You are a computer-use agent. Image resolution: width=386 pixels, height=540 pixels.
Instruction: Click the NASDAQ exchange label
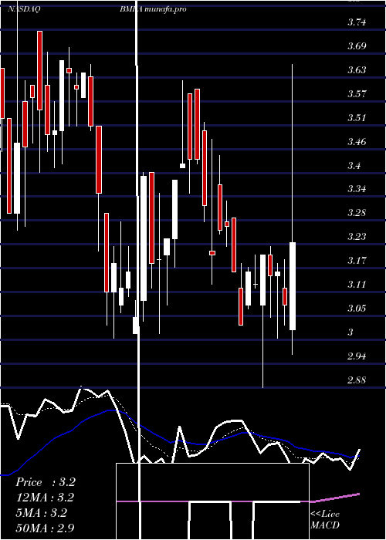pyautogui.click(x=24, y=9)
